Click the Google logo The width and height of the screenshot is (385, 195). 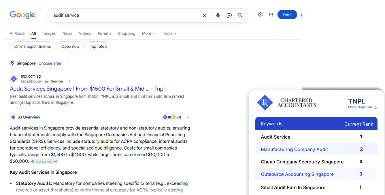coord(22,15)
